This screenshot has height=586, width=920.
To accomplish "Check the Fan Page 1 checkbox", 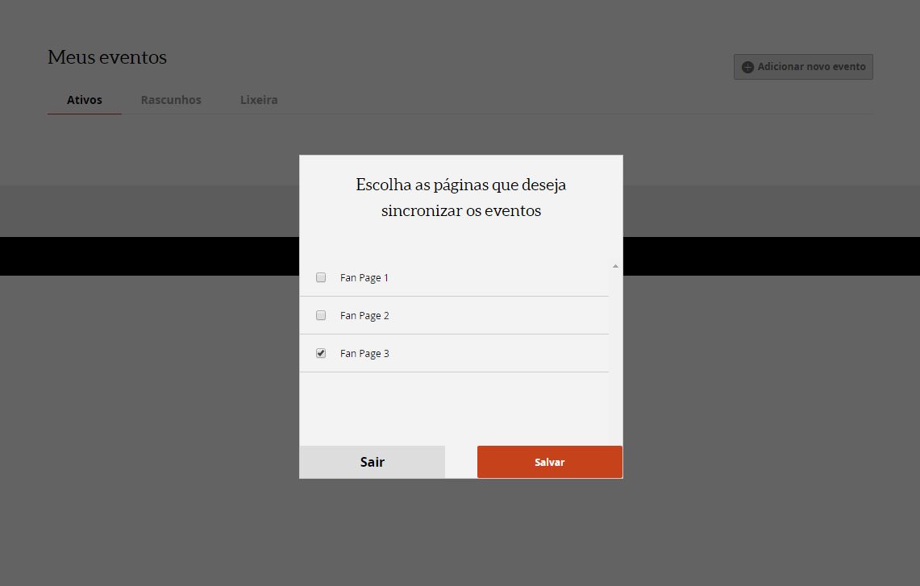I will point(321,277).
